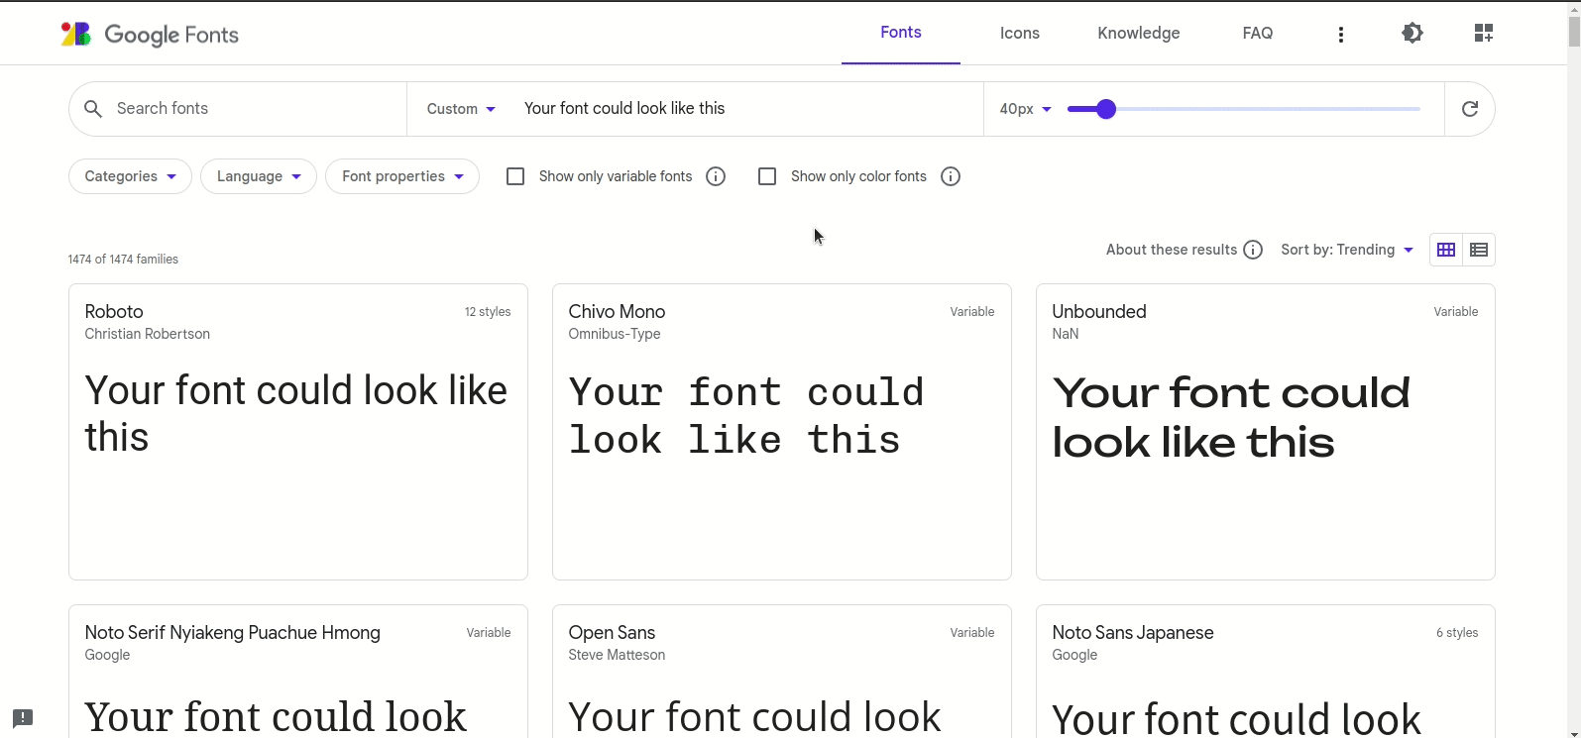
Task: Click the '1474 of 1474 families' text
Action: (123, 260)
